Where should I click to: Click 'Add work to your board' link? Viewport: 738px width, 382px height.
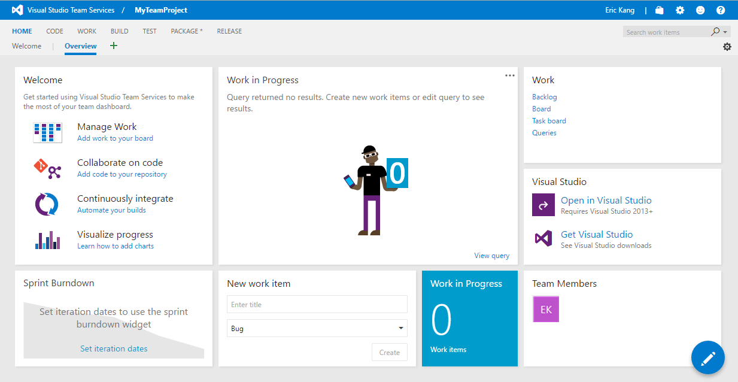click(x=115, y=138)
